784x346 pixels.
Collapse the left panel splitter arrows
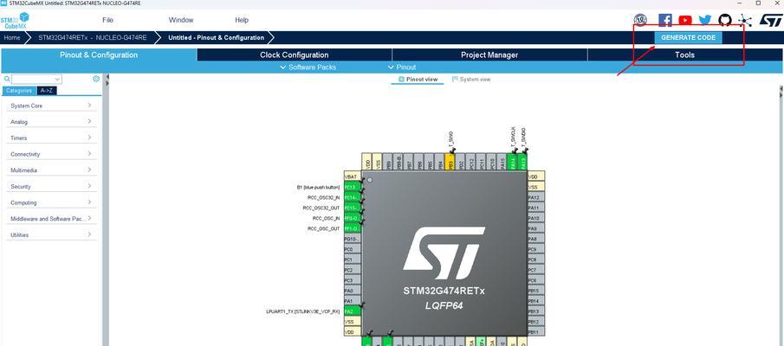[107, 80]
